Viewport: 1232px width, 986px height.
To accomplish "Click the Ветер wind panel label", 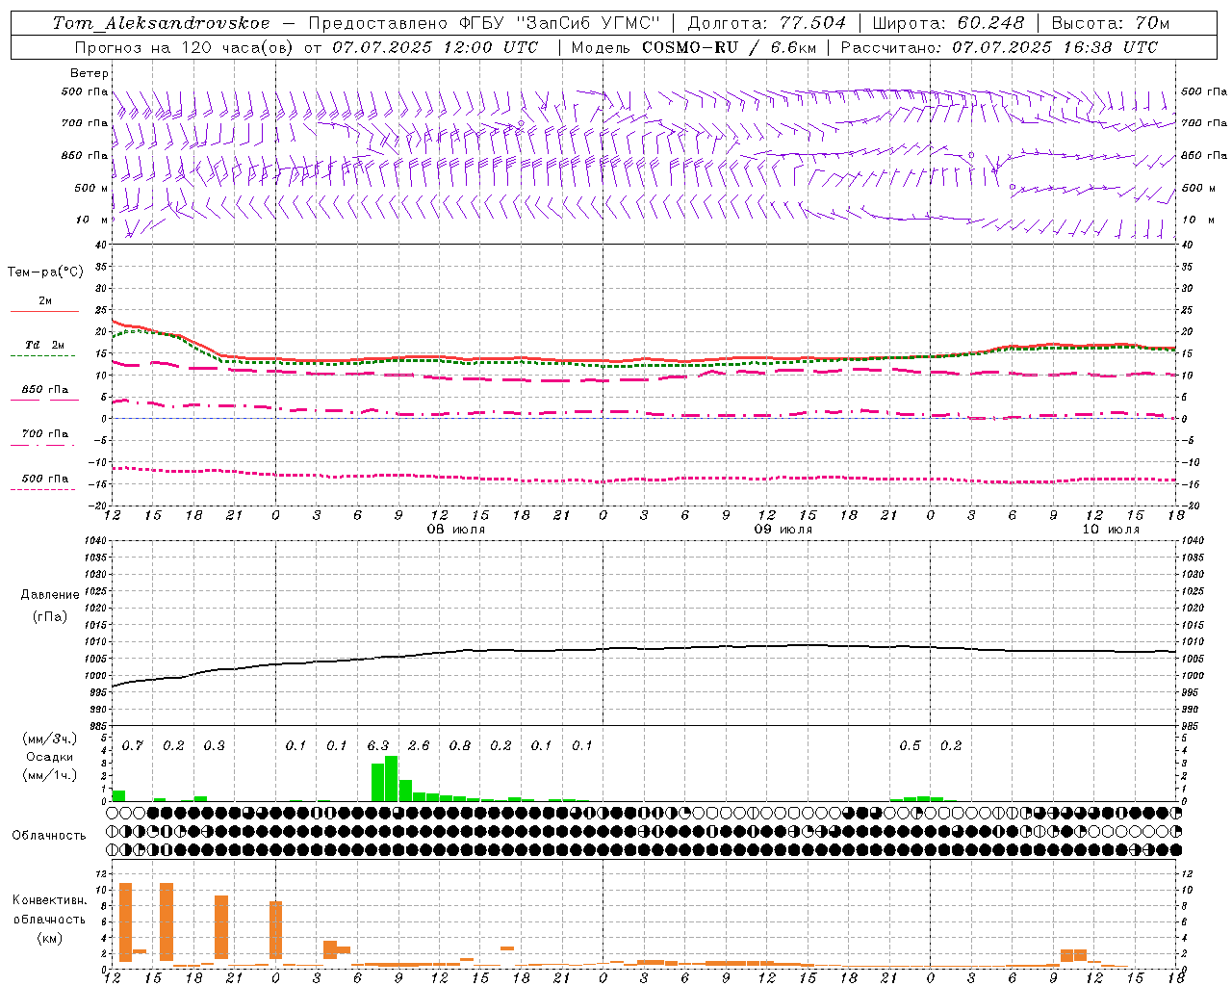I will coord(90,73).
